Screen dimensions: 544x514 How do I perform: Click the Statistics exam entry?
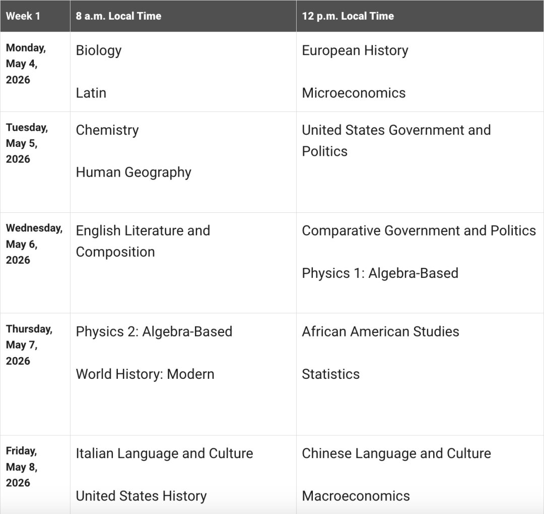pyautogui.click(x=331, y=374)
